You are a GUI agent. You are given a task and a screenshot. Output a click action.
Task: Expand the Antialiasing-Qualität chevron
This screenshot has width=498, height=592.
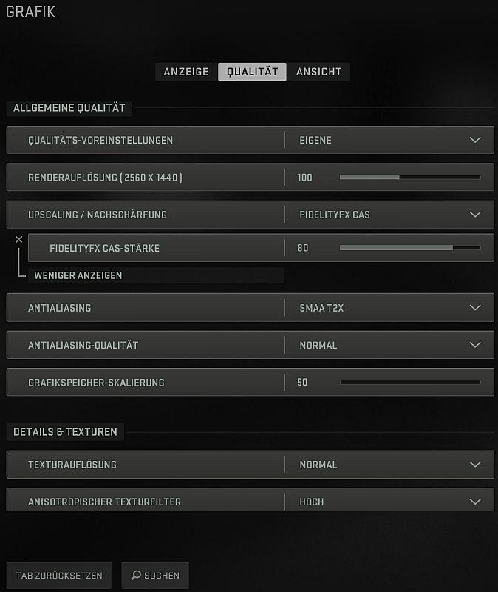pyautogui.click(x=475, y=345)
